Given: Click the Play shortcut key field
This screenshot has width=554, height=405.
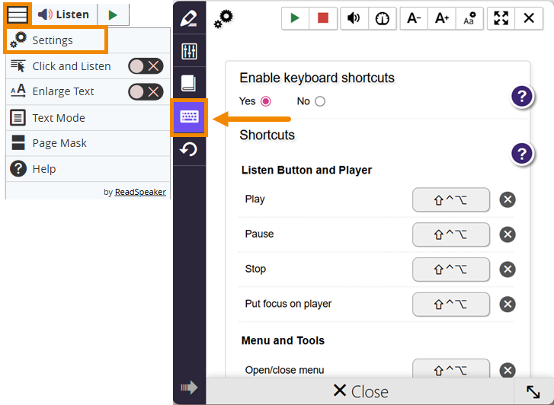Looking at the screenshot, I should tap(450, 199).
